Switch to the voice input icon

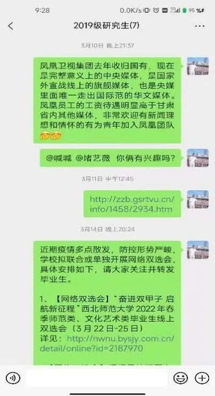(13, 378)
